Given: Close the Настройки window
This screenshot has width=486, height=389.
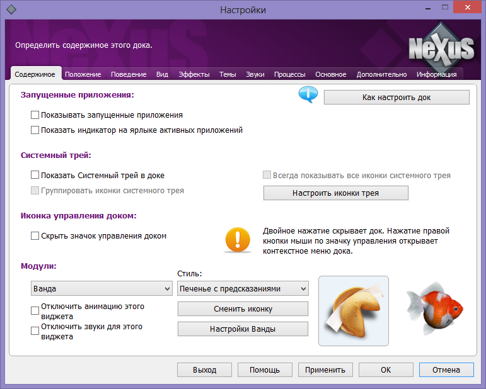Looking at the screenshot, I should point(467,7).
